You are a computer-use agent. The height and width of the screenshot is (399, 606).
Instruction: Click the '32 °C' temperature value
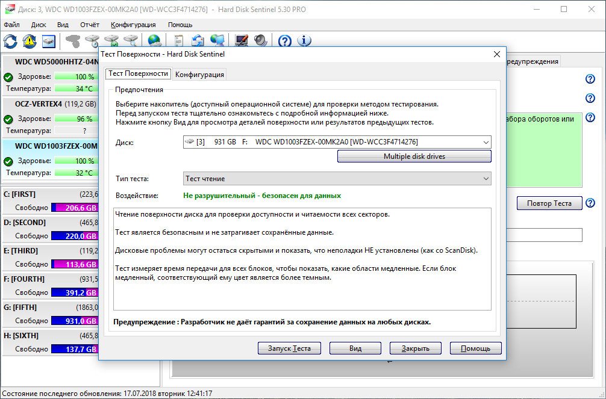tap(84, 173)
